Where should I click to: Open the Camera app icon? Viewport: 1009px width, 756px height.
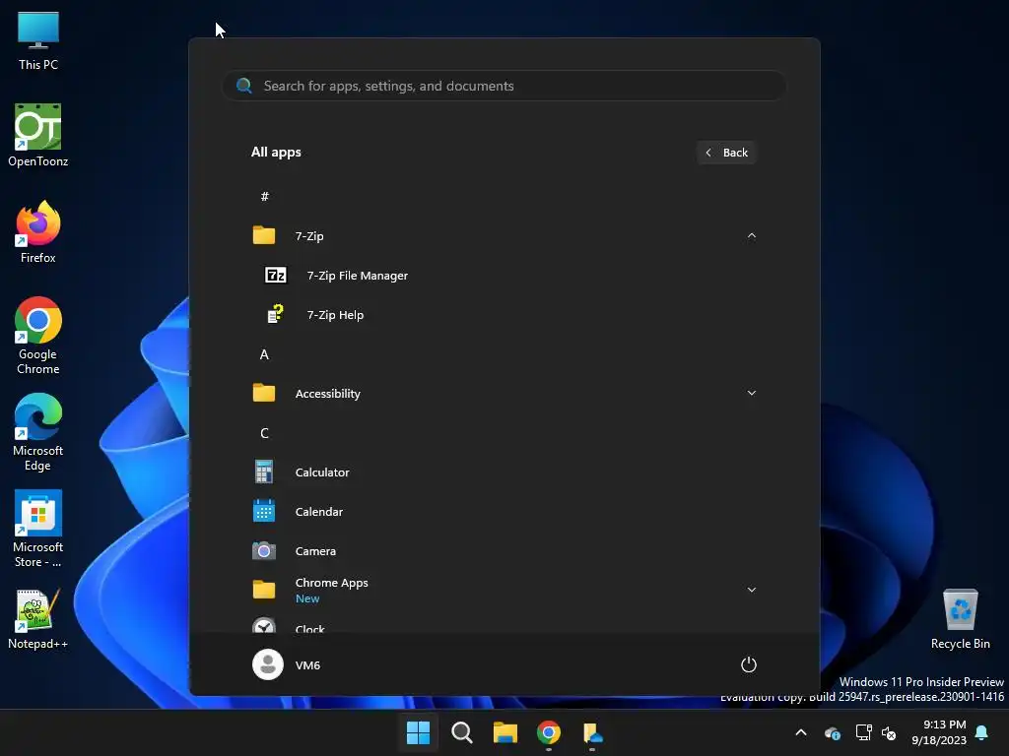point(264,551)
